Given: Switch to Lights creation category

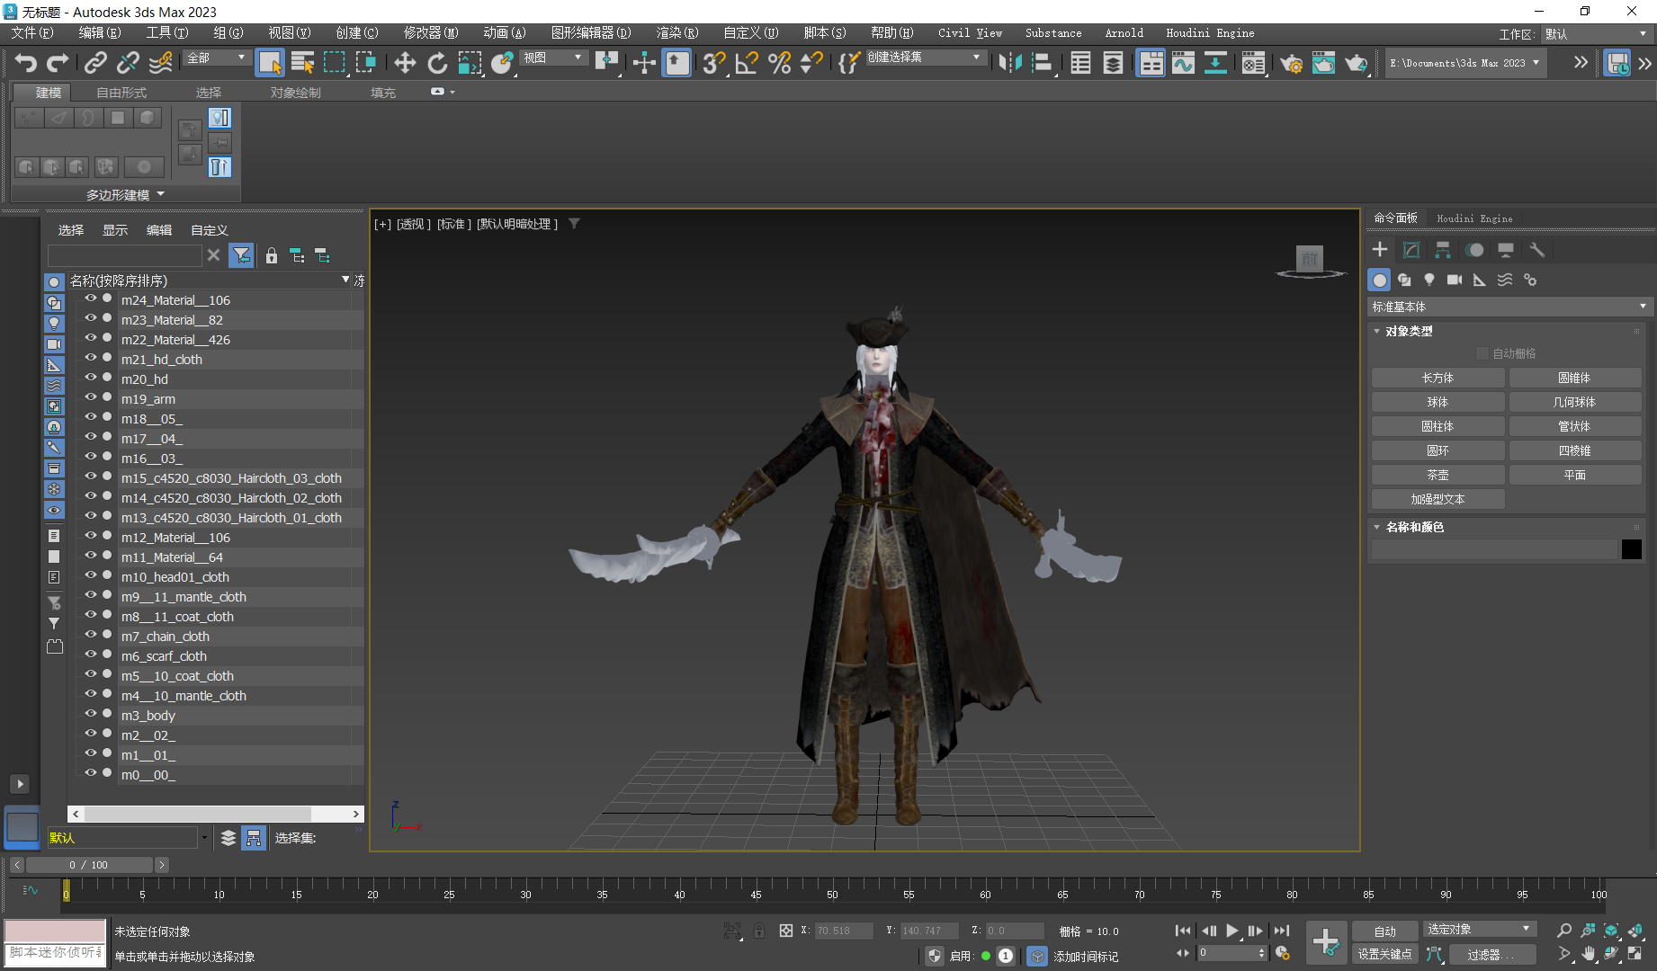Looking at the screenshot, I should [x=1429, y=280].
